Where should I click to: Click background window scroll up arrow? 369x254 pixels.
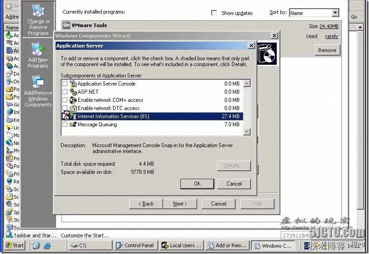point(360,27)
